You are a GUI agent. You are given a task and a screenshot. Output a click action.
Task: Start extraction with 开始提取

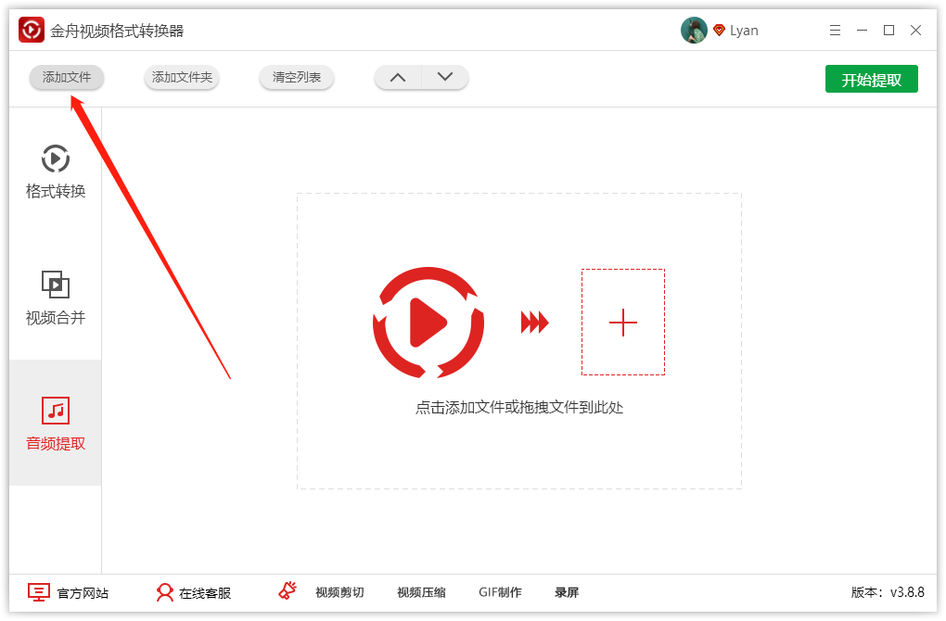point(871,79)
